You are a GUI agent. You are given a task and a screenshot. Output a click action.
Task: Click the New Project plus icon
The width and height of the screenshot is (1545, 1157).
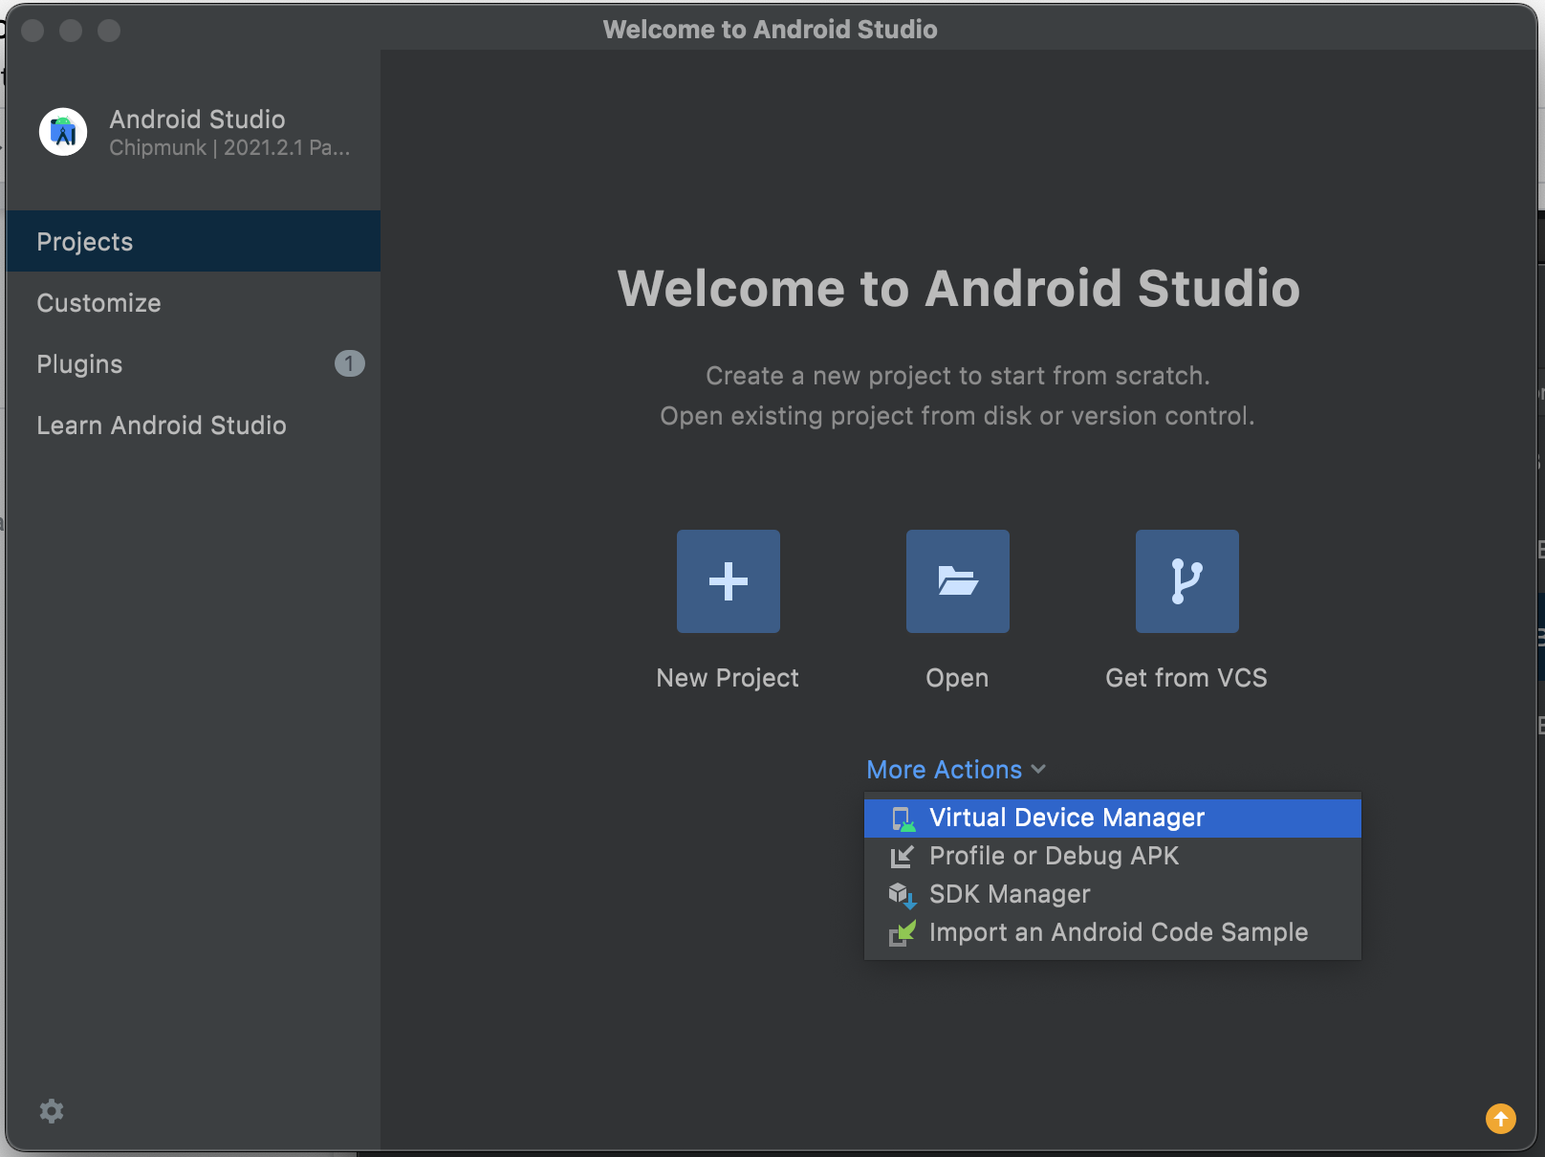[x=729, y=581]
